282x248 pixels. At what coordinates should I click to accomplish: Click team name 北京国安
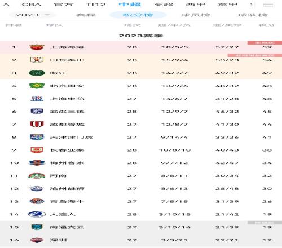(x=67, y=86)
